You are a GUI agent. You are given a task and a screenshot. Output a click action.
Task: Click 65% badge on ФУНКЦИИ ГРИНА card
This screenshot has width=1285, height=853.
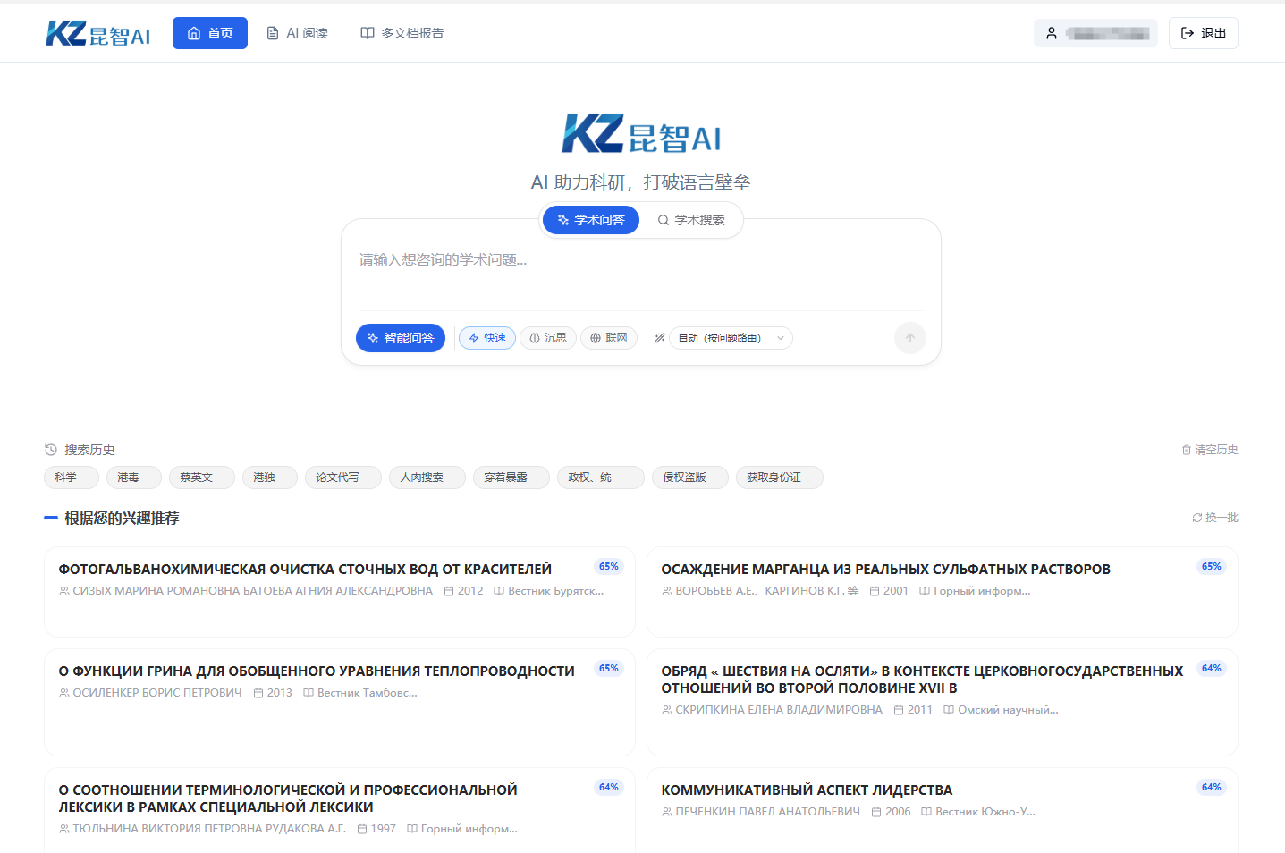(x=609, y=669)
